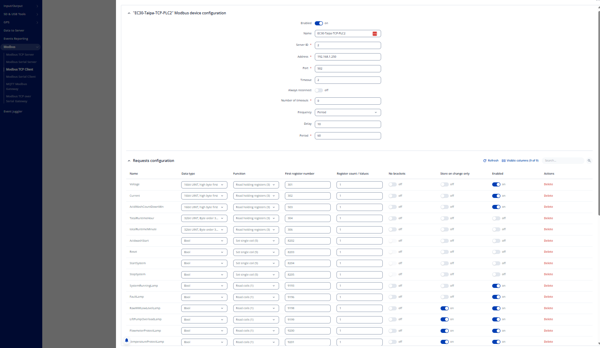Open the Data type dropdown for Voltage
Viewport: 600px width, 348px height.
pos(204,185)
